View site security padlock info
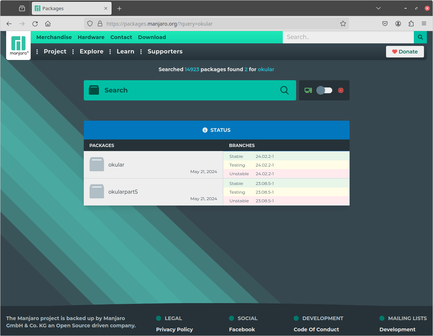The image size is (433, 336). (100, 24)
